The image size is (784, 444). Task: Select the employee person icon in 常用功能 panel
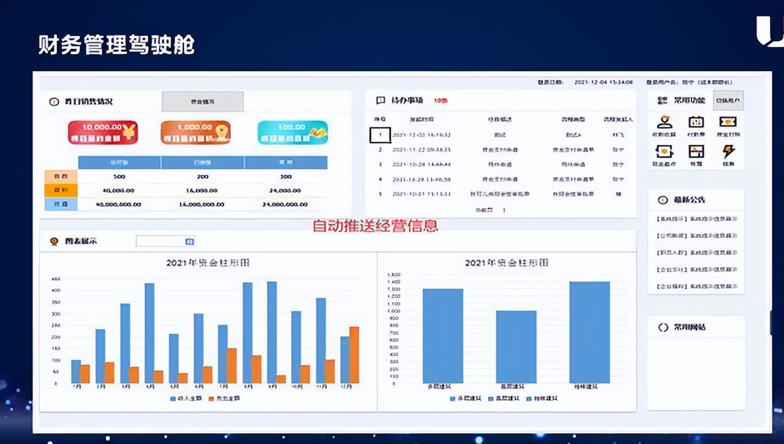coord(665,122)
